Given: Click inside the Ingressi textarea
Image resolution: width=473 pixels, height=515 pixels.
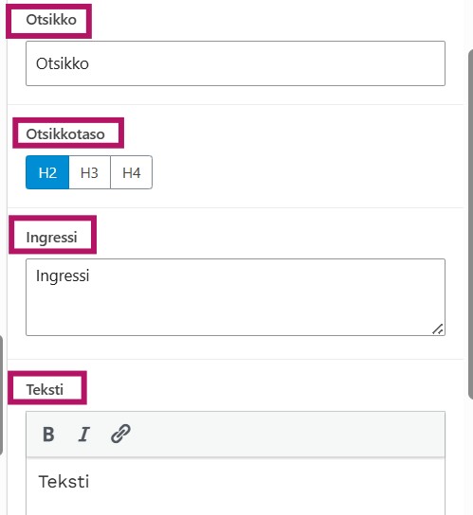Looking at the screenshot, I should coord(235,297).
